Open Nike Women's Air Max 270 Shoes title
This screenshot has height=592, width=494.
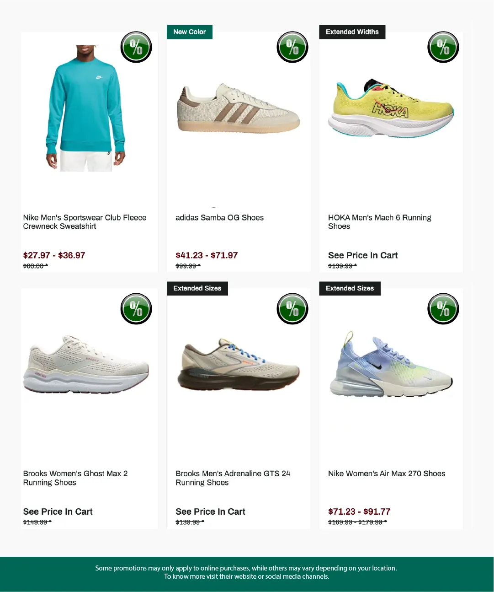(x=387, y=474)
